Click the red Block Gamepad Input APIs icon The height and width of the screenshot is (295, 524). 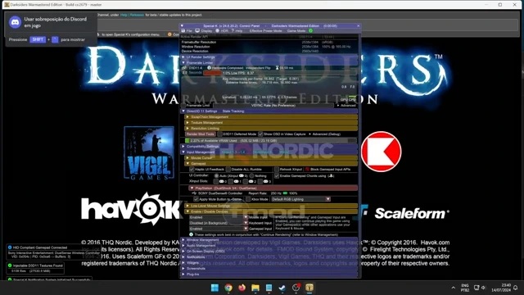click(x=308, y=170)
